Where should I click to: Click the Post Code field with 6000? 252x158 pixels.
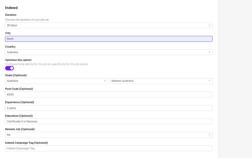108,95
